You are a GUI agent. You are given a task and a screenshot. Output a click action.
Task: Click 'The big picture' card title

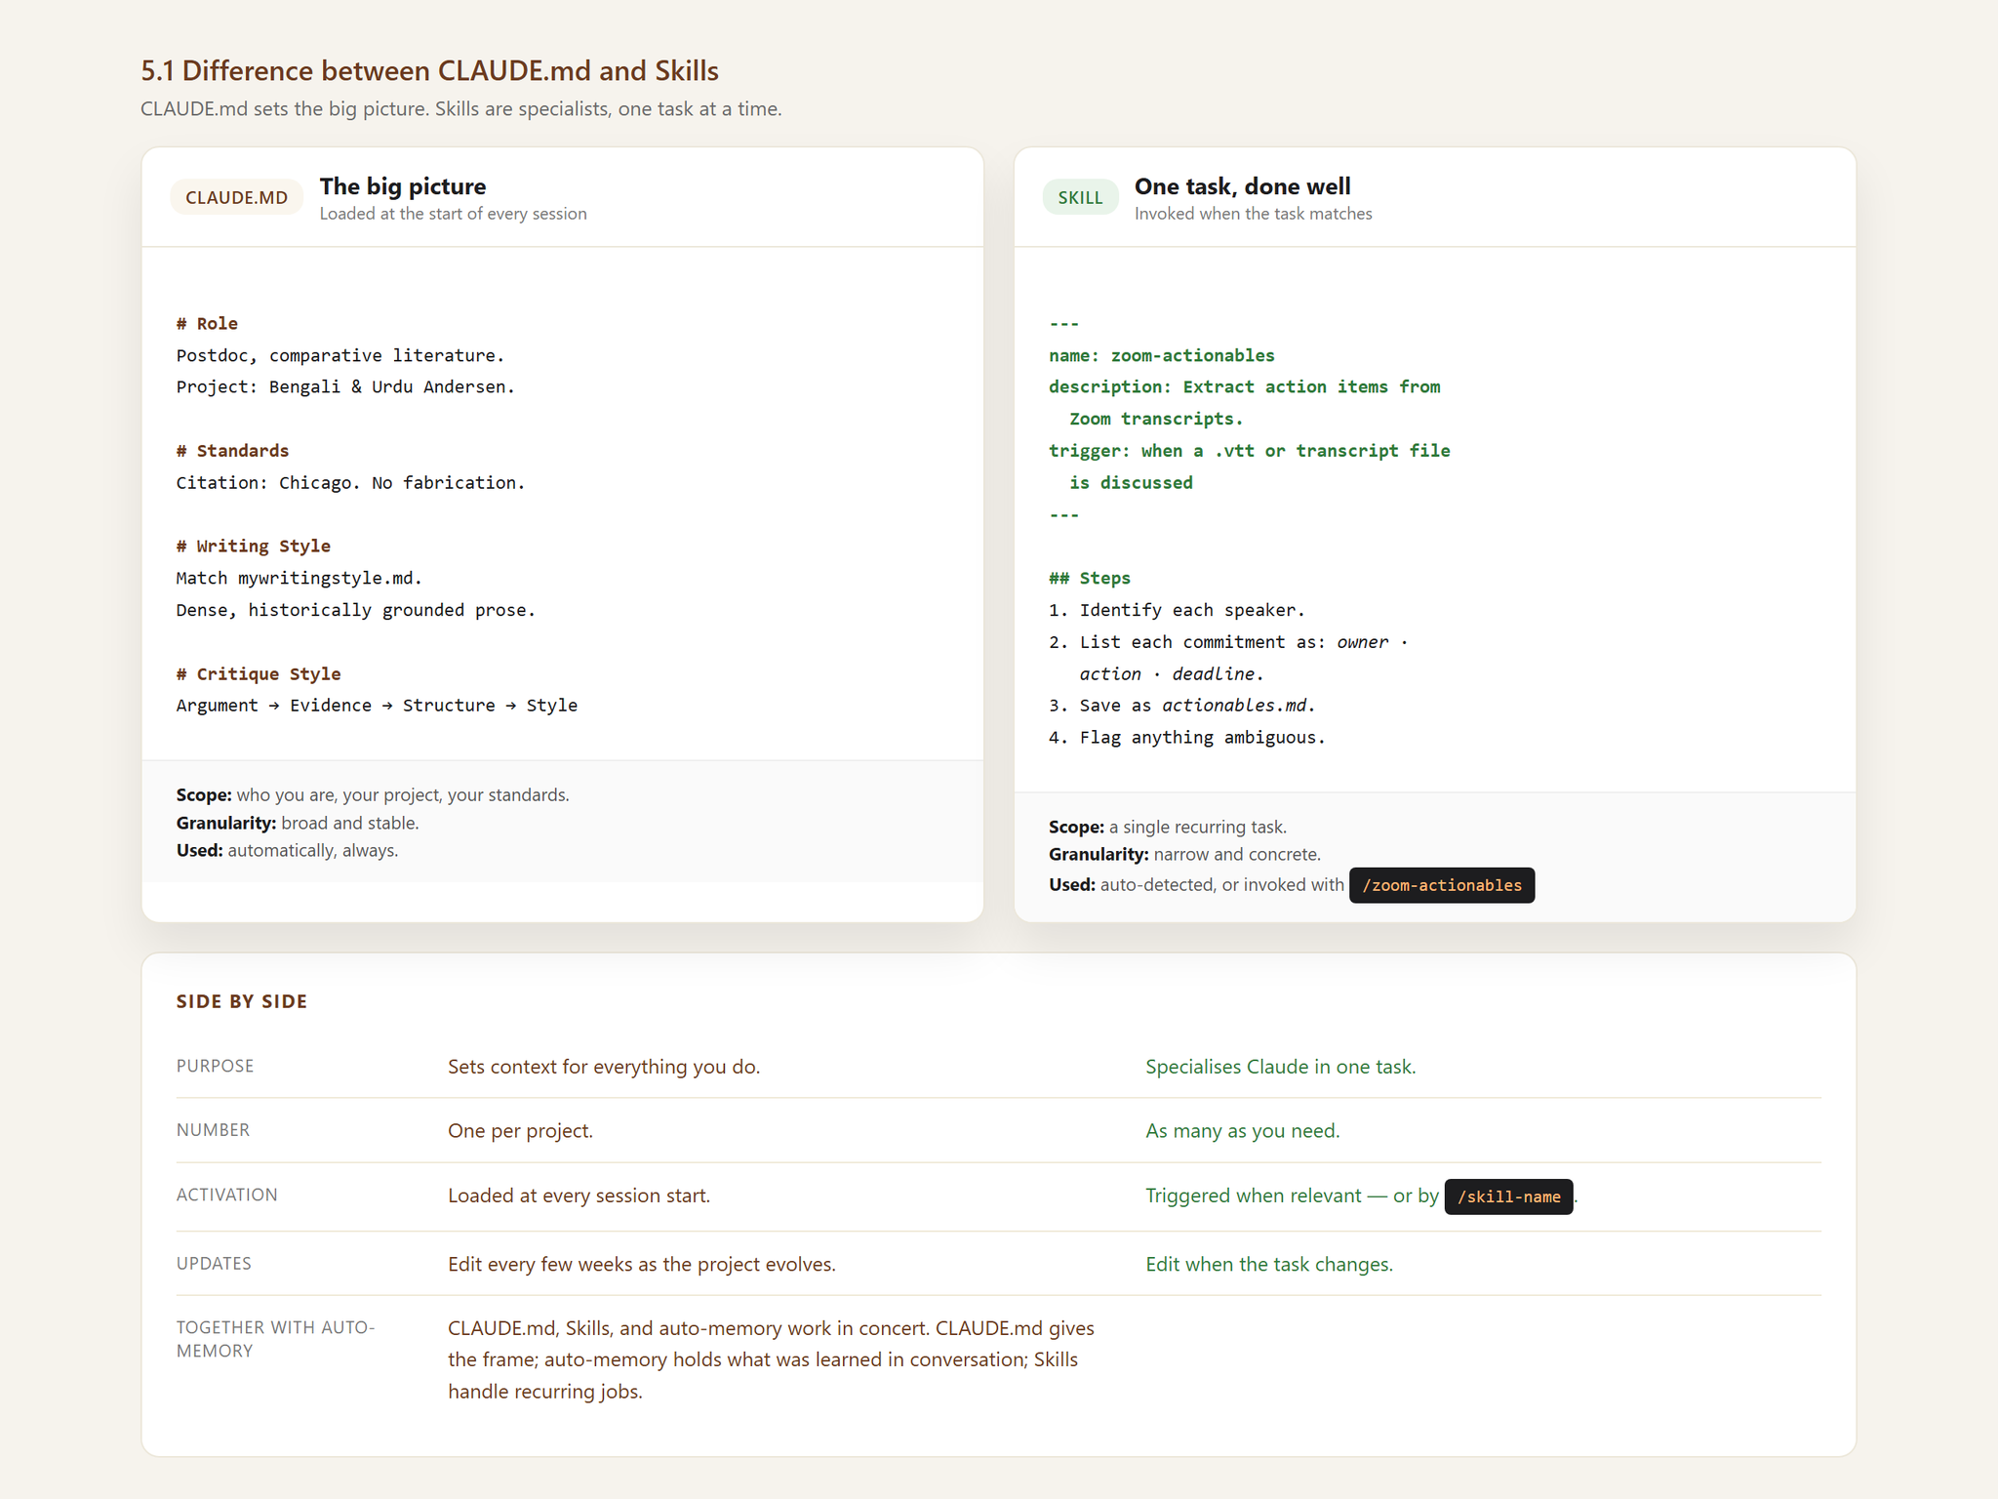pyautogui.click(x=403, y=186)
